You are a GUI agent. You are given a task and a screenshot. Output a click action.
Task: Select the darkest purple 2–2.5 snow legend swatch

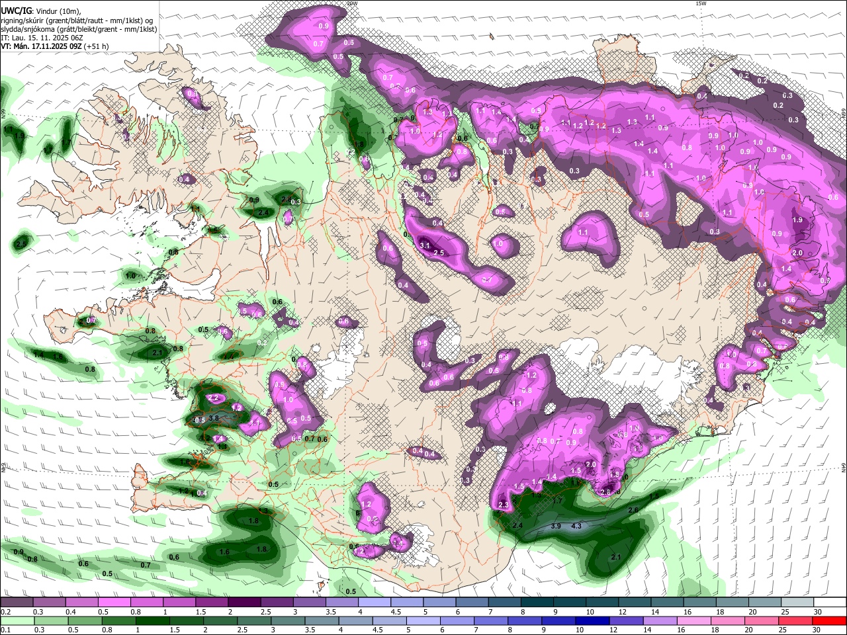[244, 603]
